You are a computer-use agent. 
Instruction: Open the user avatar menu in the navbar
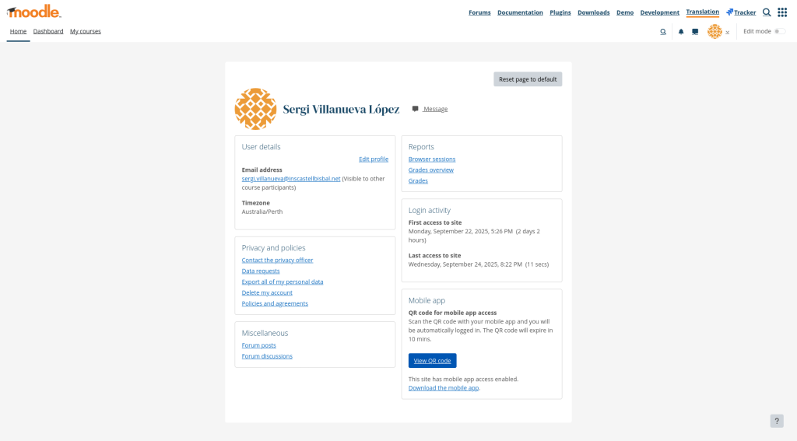coord(714,32)
